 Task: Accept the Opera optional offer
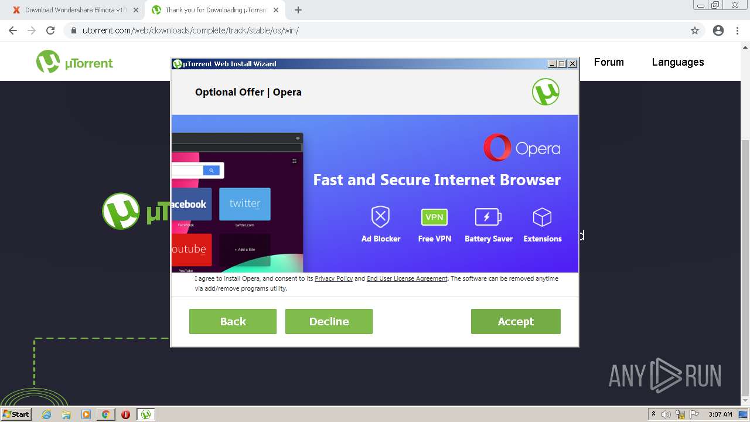pos(516,321)
